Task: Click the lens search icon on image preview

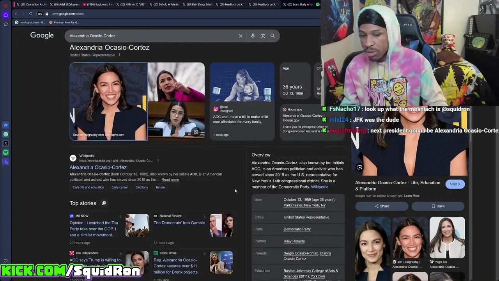Action: click(360, 167)
